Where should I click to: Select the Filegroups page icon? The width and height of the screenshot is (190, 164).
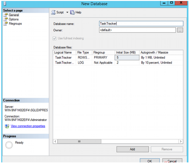pyautogui.click(x=6, y=24)
